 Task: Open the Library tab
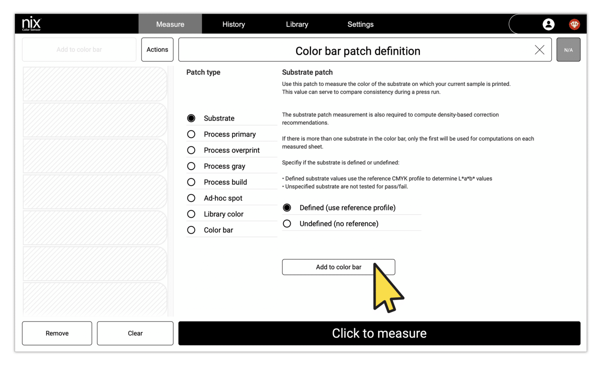click(x=297, y=24)
